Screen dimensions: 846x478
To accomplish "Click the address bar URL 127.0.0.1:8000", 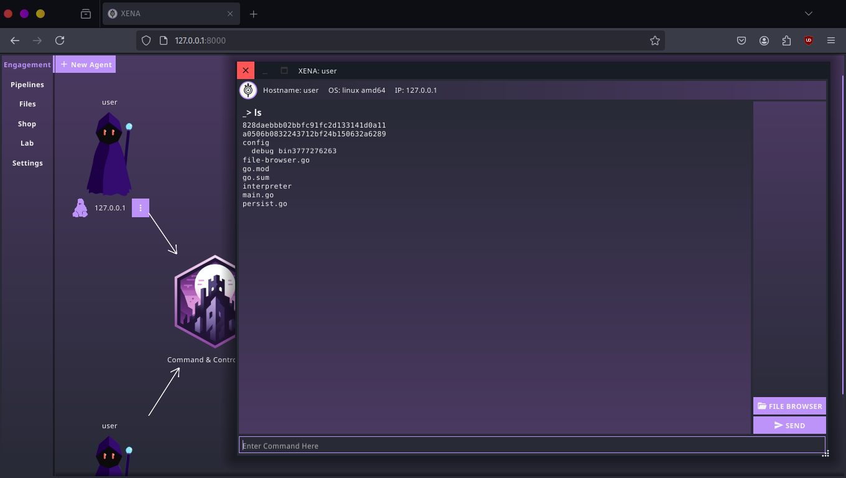I will (200, 40).
